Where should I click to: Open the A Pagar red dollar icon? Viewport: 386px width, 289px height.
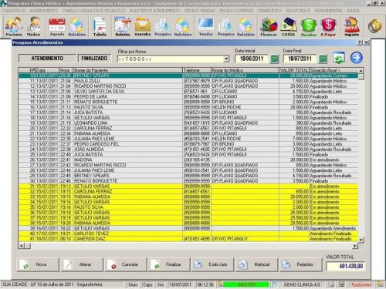(328, 26)
